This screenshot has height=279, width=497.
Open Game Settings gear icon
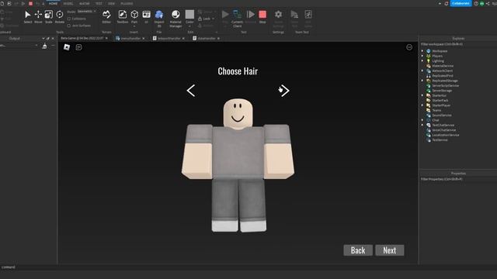[278, 15]
